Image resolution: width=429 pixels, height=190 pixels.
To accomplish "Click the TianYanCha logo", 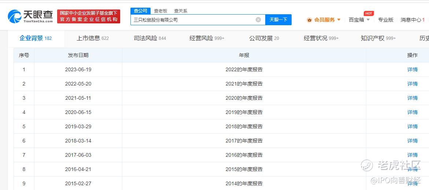I will pos(30,16).
